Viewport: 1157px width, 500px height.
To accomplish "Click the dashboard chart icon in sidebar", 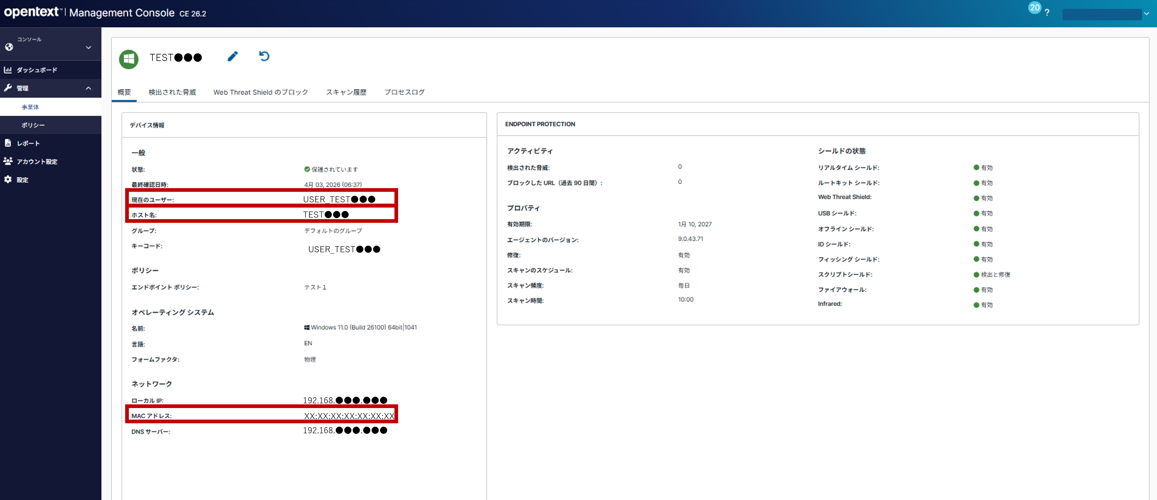I will click(8, 70).
